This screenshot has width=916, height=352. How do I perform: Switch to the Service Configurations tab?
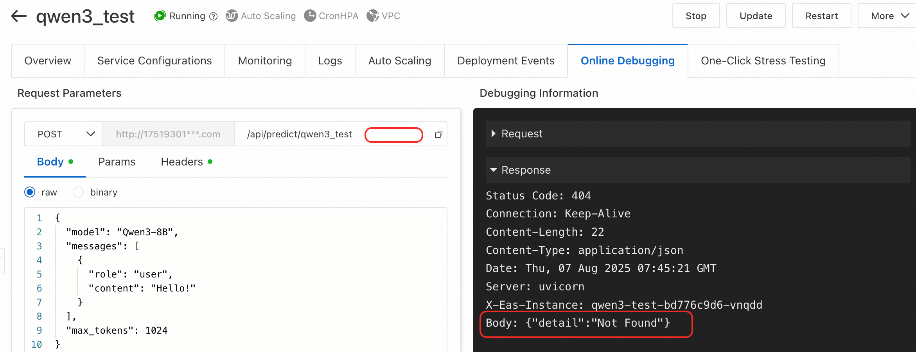coord(154,61)
